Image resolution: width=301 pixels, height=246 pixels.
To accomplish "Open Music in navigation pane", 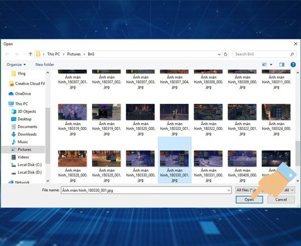I will (x=20, y=142).
